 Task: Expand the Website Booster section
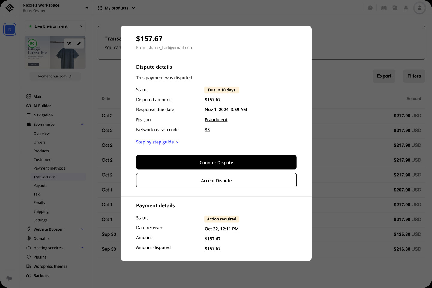[x=82, y=229]
